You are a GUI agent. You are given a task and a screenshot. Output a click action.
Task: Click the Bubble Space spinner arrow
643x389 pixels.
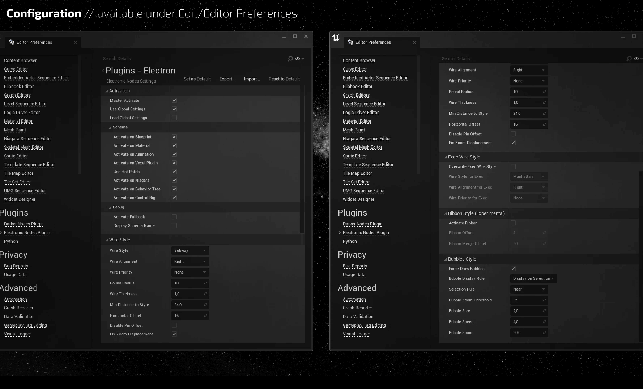(x=545, y=333)
